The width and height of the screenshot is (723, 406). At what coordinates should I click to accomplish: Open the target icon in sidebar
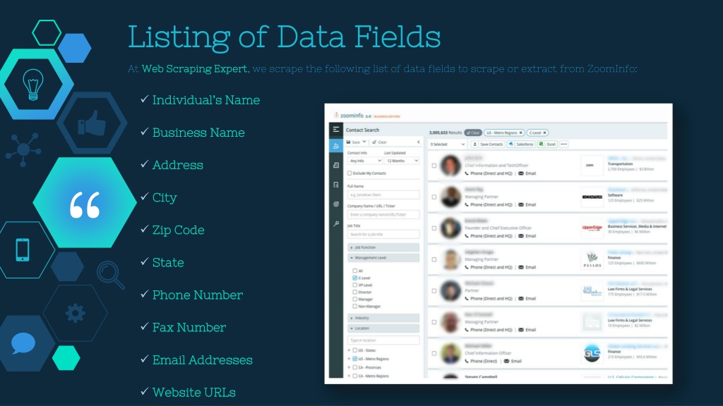click(x=335, y=204)
